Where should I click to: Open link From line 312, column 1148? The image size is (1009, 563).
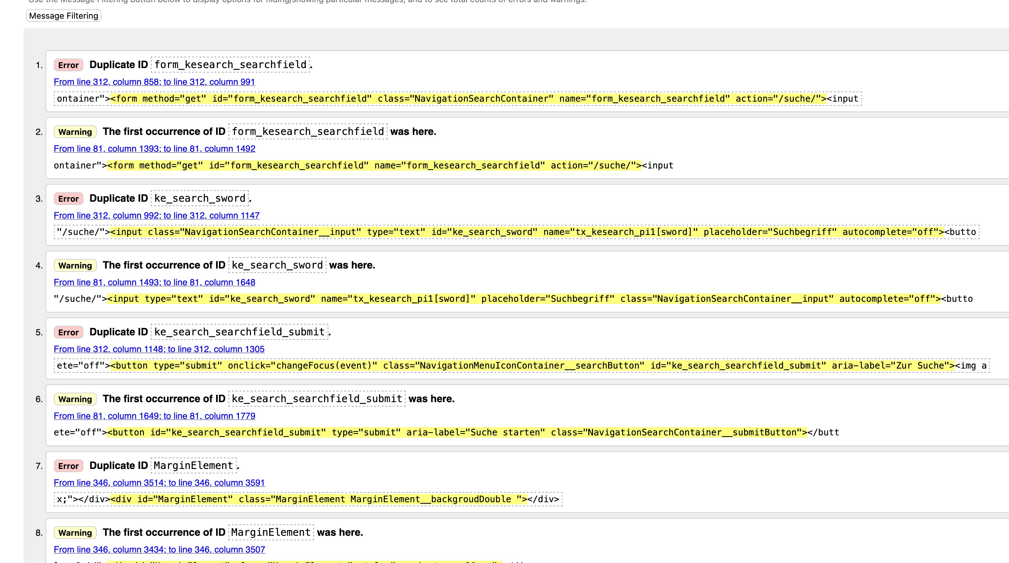[x=159, y=349]
